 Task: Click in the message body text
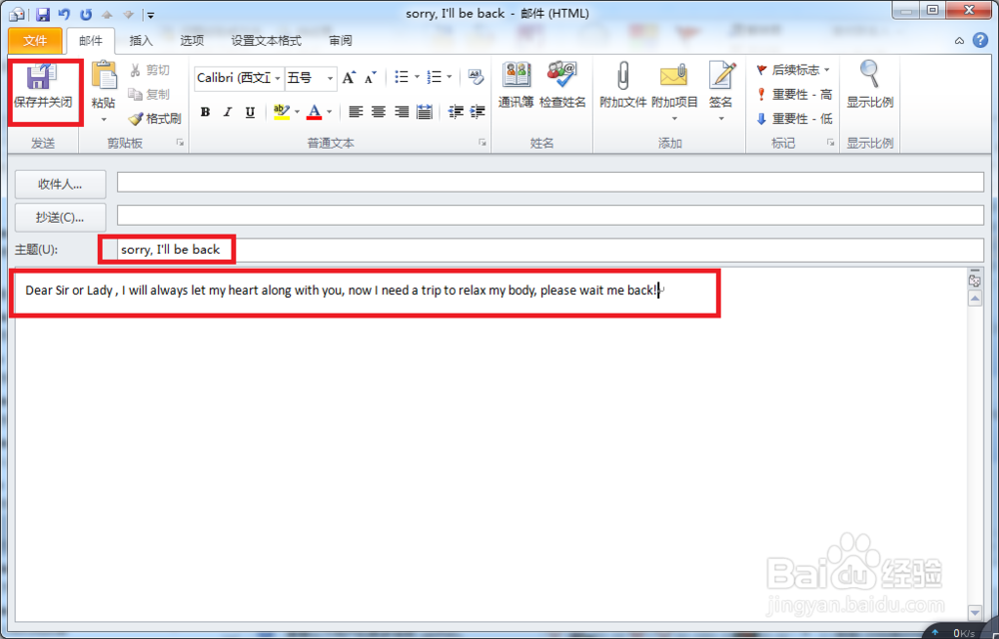point(341,291)
